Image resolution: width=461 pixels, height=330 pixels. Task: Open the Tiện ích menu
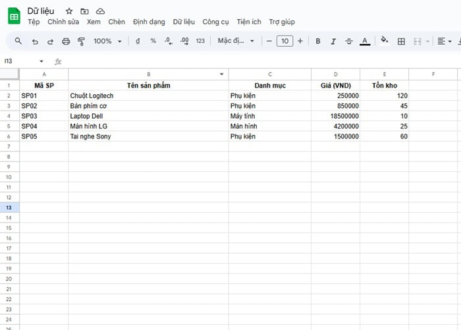point(249,22)
